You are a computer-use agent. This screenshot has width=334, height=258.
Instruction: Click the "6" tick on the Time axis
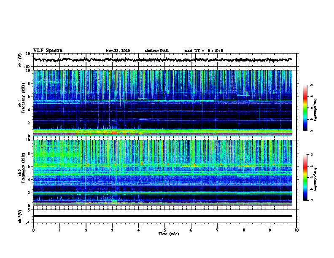pos(191,230)
